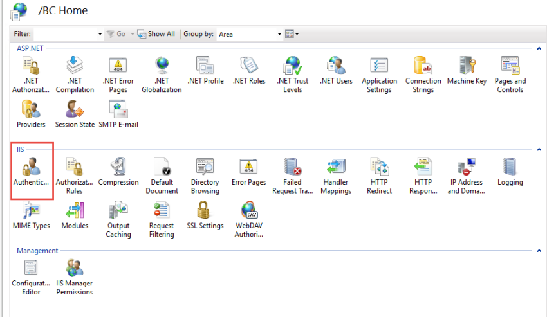
Task: Click the /BC Home page title
Action: pos(63,10)
